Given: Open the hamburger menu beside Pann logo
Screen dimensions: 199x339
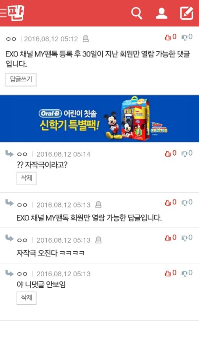Looking at the screenshot, I should click(3, 13).
